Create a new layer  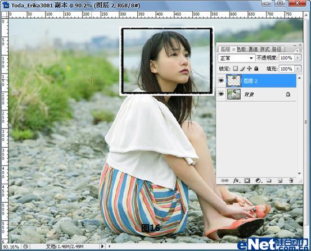[x=280, y=180]
